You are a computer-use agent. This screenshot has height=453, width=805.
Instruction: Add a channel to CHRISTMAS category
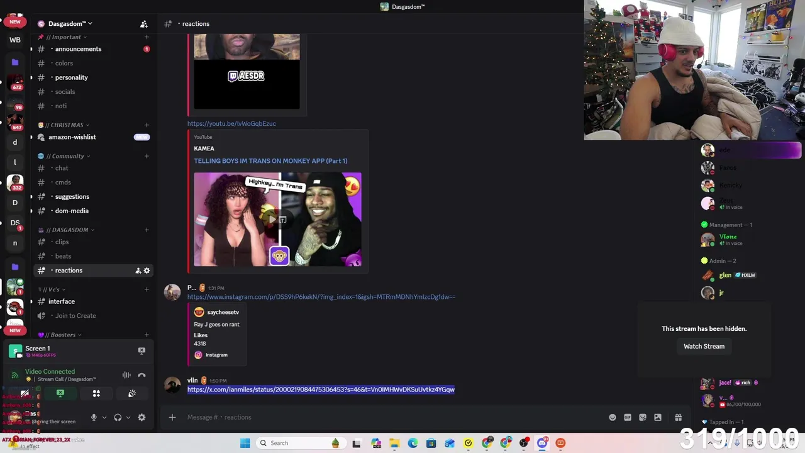pos(147,125)
